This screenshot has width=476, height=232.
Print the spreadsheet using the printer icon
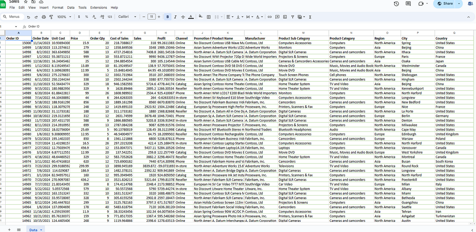pos(44,17)
